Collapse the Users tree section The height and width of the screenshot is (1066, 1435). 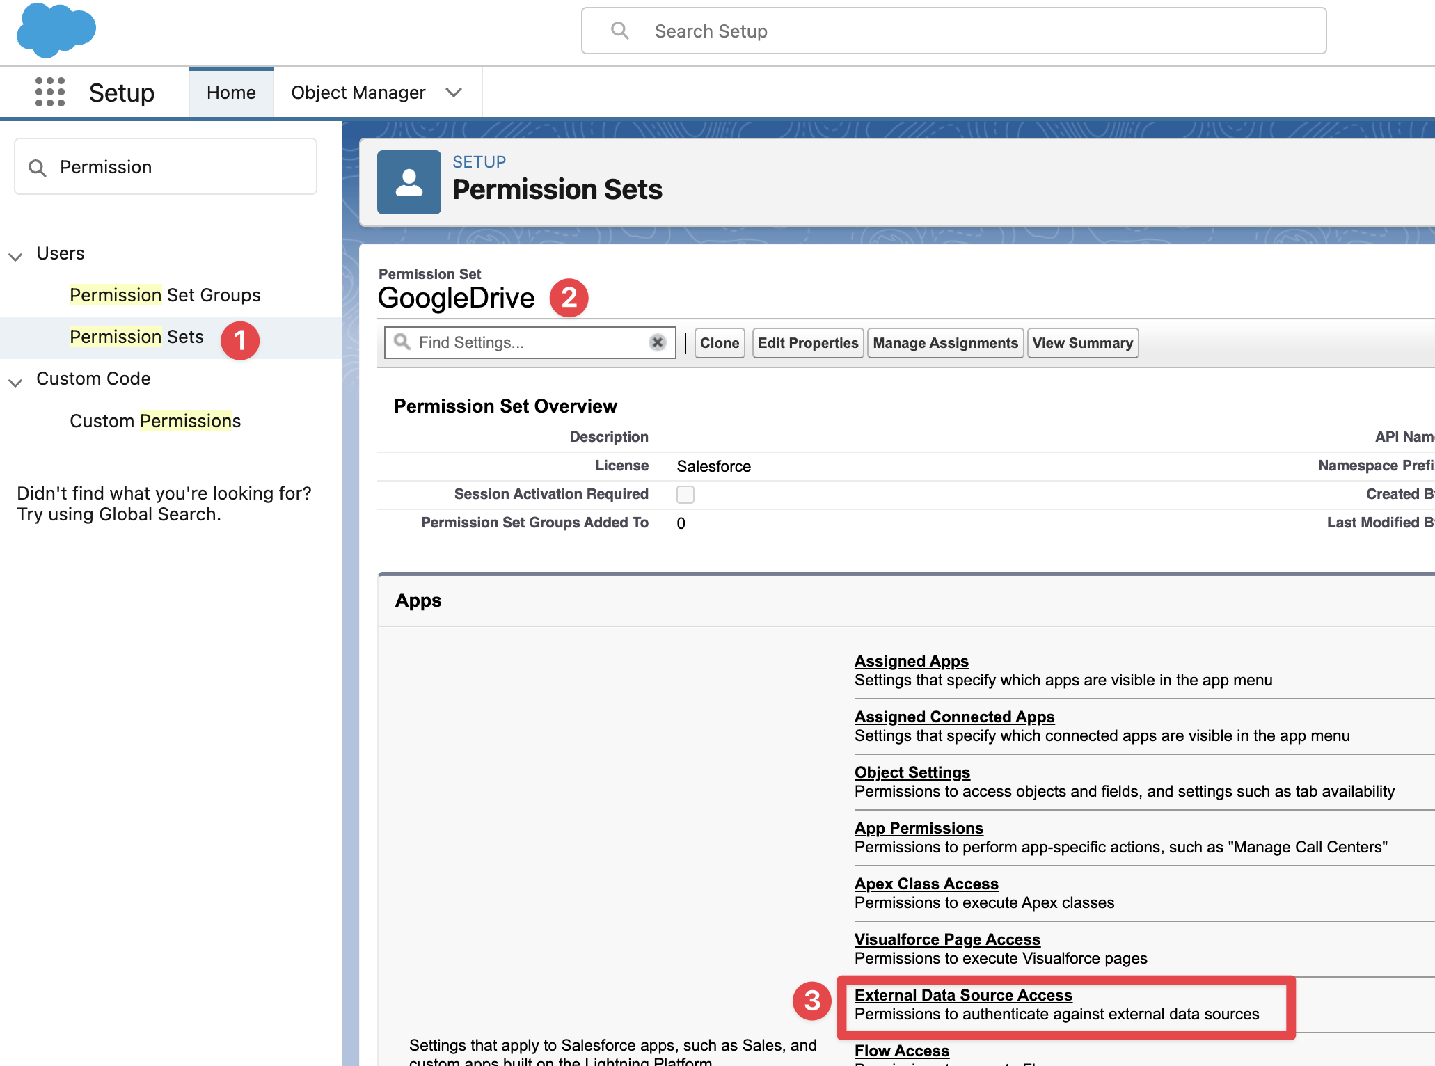coord(15,255)
